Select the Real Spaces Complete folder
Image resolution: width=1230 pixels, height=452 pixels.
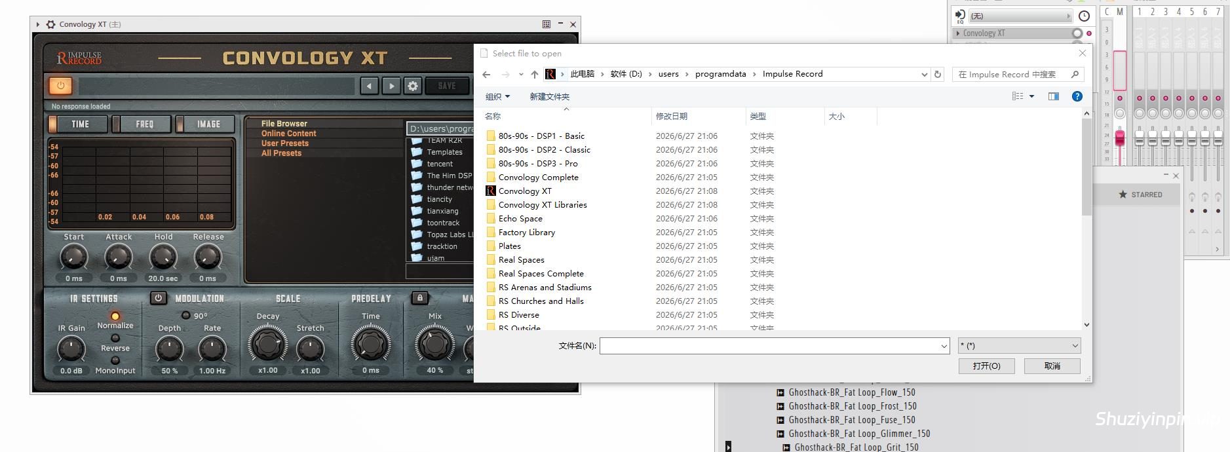pyautogui.click(x=541, y=273)
